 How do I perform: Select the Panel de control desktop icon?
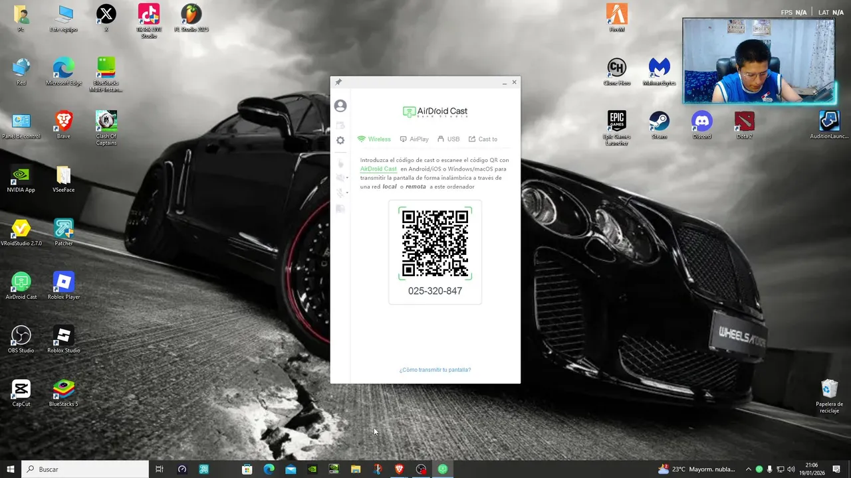[21, 125]
